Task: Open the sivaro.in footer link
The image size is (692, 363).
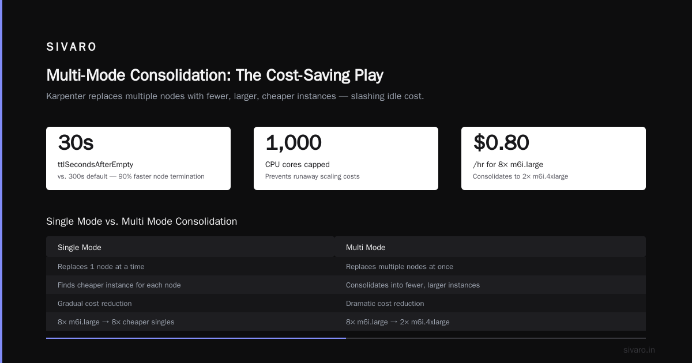Action: click(639, 350)
